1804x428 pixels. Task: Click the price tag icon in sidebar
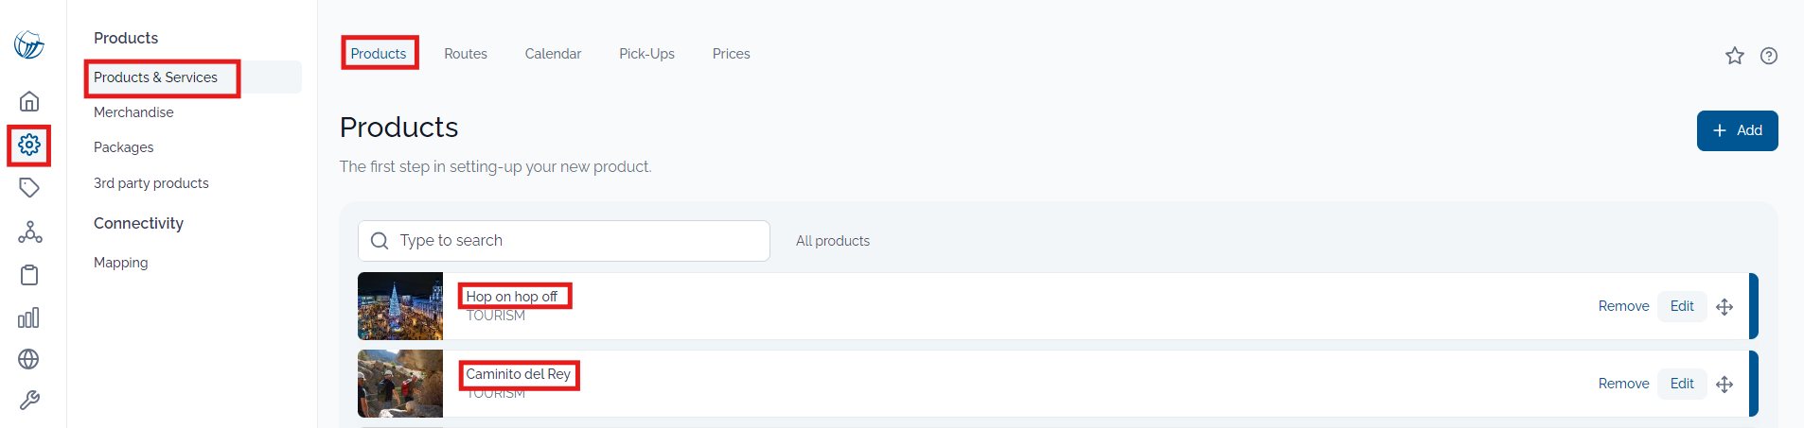[29, 187]
